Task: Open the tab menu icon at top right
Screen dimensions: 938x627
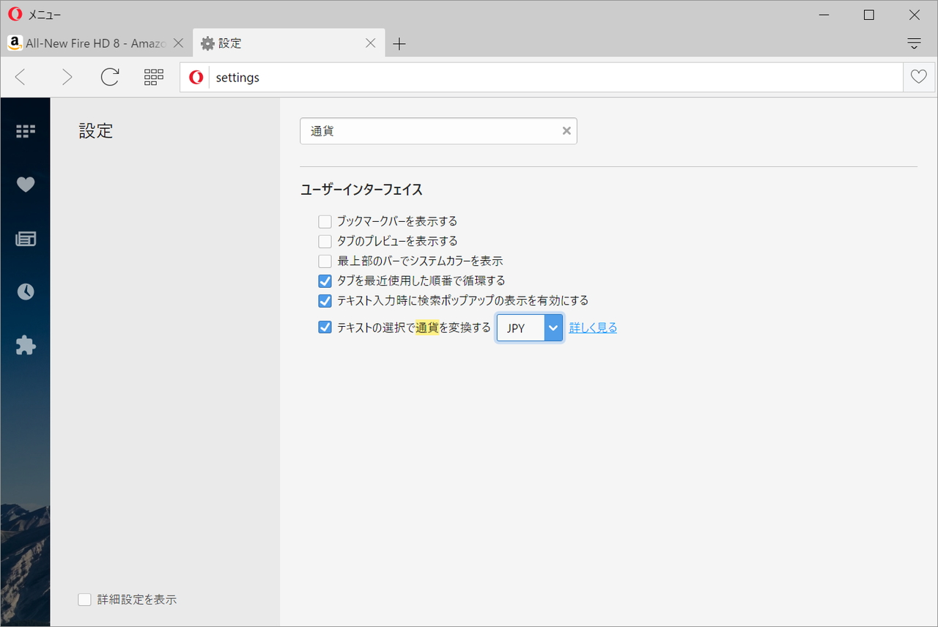Action: point(913,43)
